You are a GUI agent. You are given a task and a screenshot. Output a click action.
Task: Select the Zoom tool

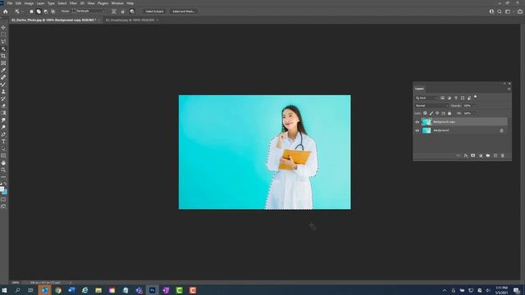pos(3,170)
